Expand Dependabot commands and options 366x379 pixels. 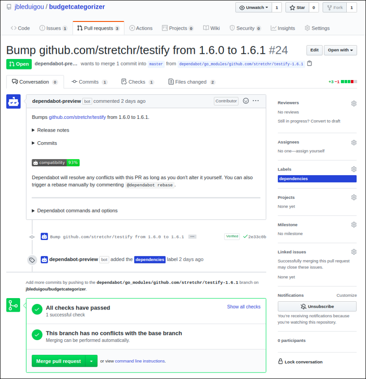click(75, 211)
